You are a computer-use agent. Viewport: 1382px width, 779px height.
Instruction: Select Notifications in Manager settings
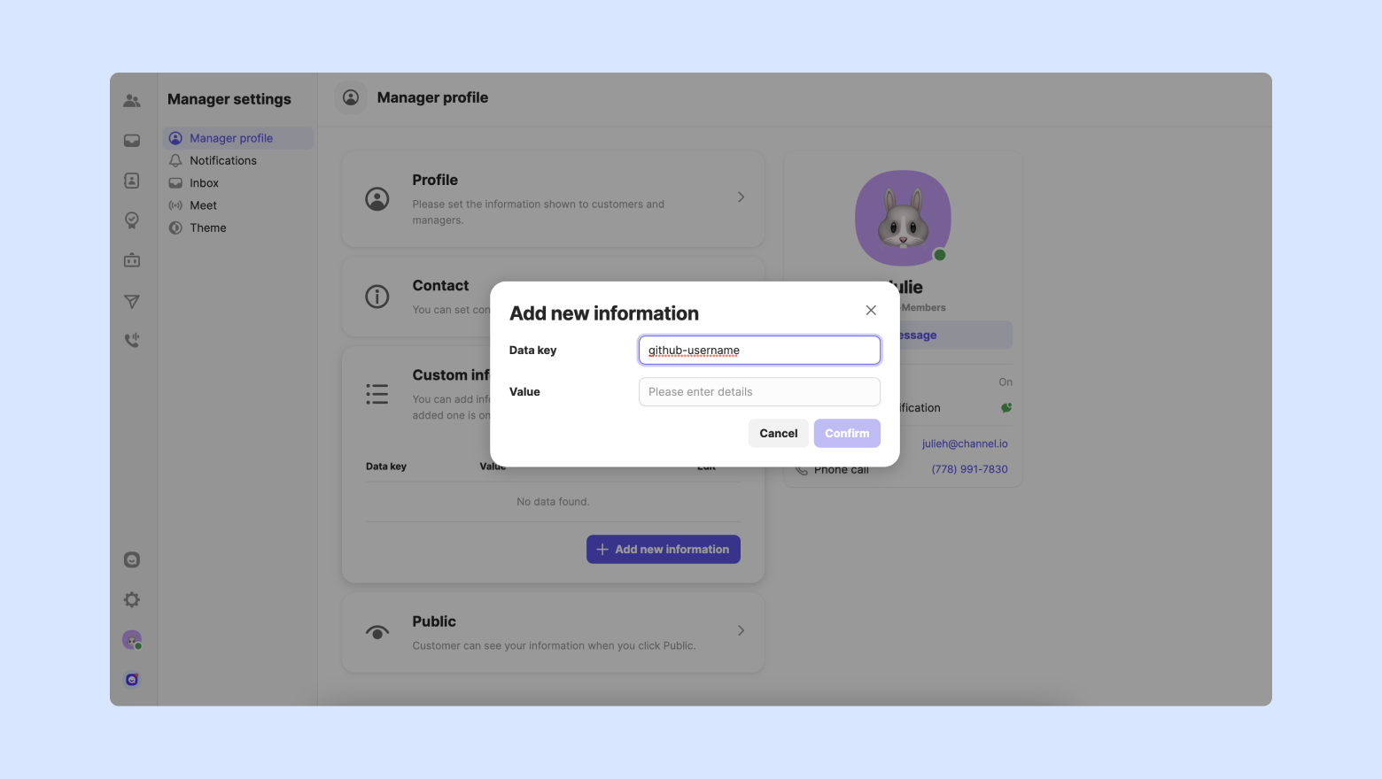(x=223, y=161)
